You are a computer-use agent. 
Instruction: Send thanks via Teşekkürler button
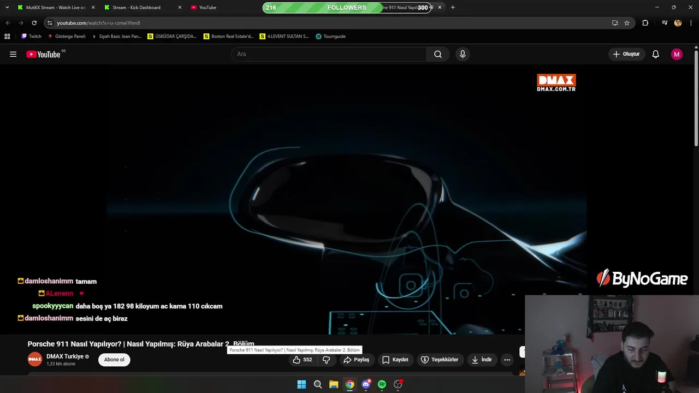[440, 360]
